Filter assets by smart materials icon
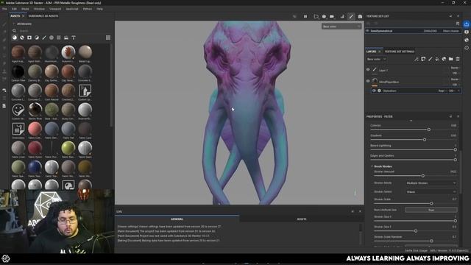 click(x=22, y=38)
